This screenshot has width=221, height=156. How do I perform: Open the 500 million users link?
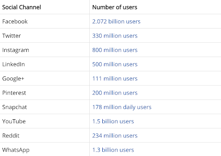(115, 64)
